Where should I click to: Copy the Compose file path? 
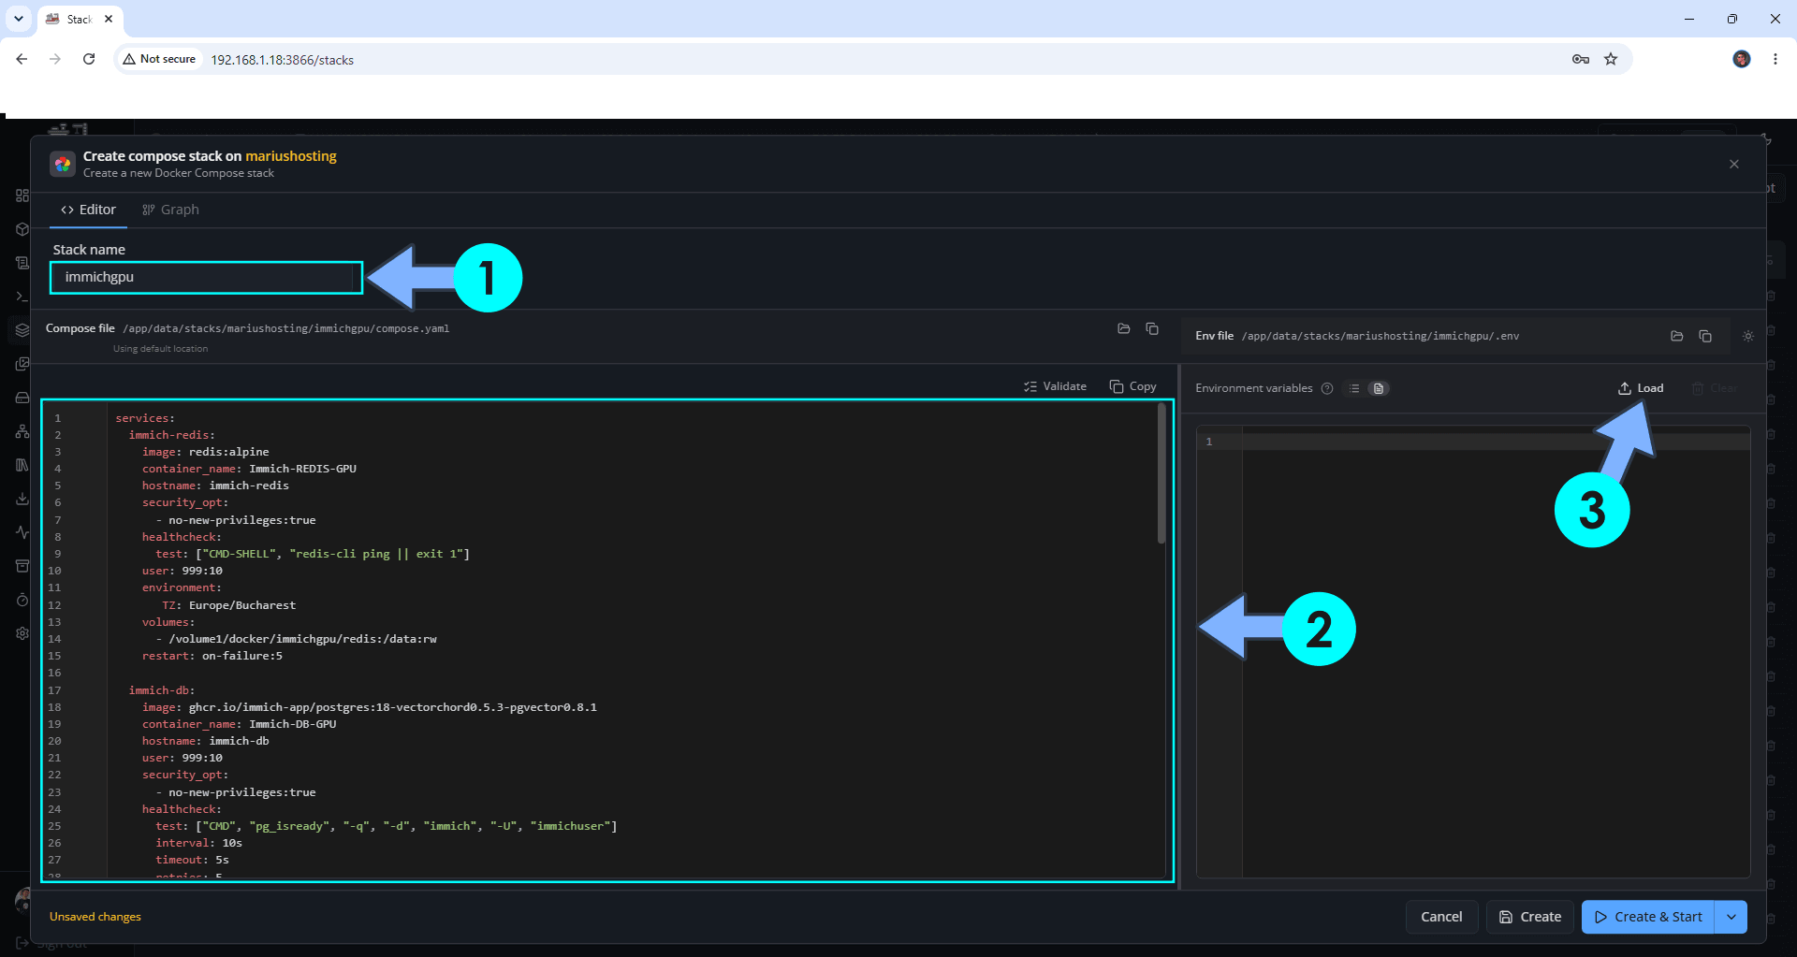pyautogui.click(x=1152, y=328)
